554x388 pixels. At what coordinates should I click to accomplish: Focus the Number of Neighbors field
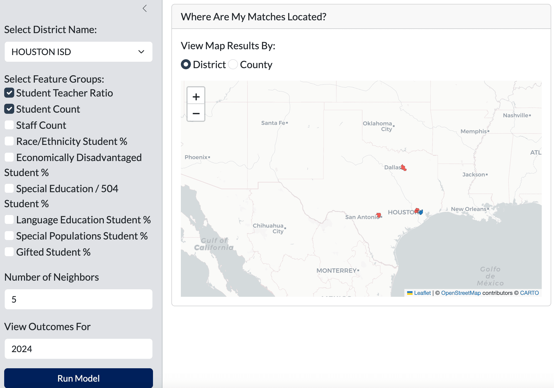[79, 299]
